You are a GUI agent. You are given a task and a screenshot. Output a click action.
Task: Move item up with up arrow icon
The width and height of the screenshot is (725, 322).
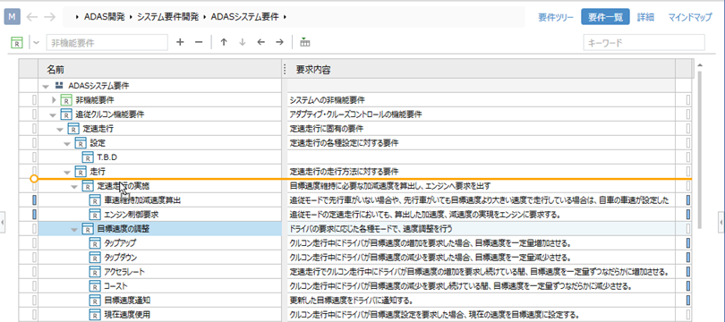coord(224,42)
